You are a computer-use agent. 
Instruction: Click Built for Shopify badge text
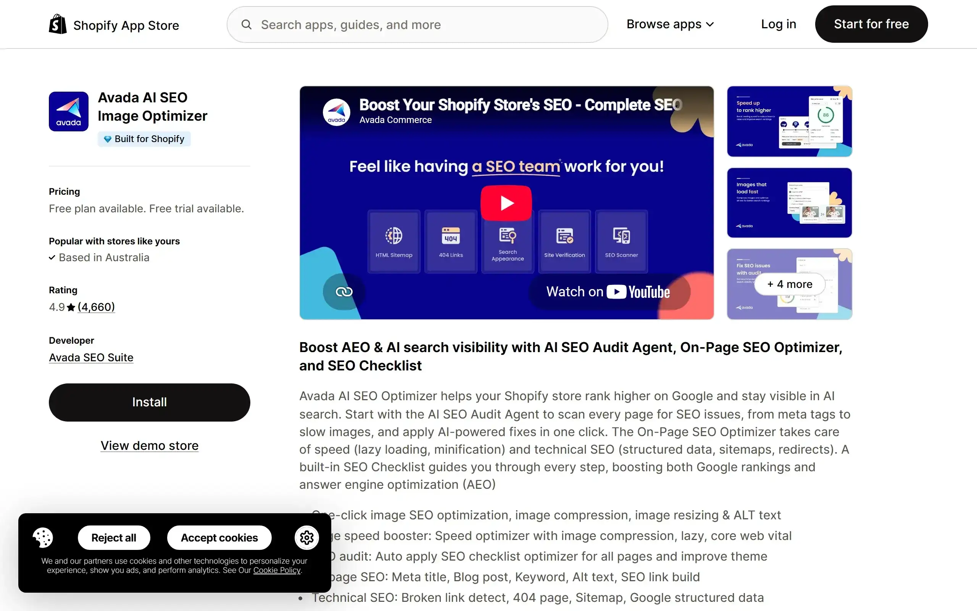pyautogui.click(x=149, y=139)
